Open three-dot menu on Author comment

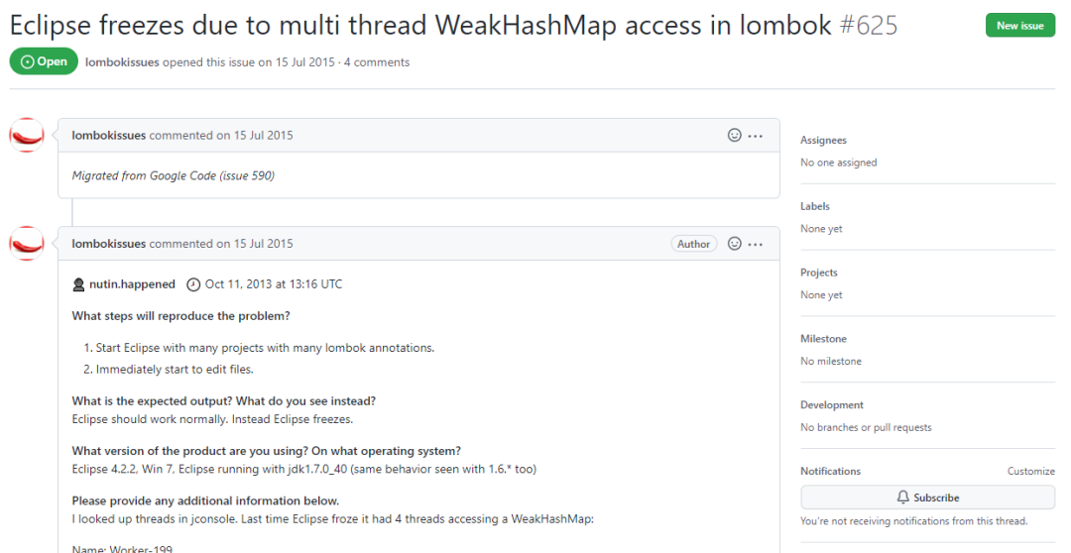tap(756, 245)
